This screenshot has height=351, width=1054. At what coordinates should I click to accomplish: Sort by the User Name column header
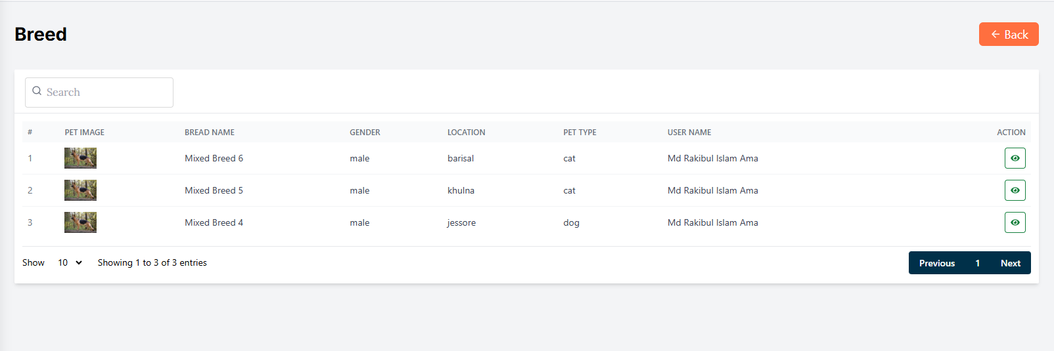point(689,132)
